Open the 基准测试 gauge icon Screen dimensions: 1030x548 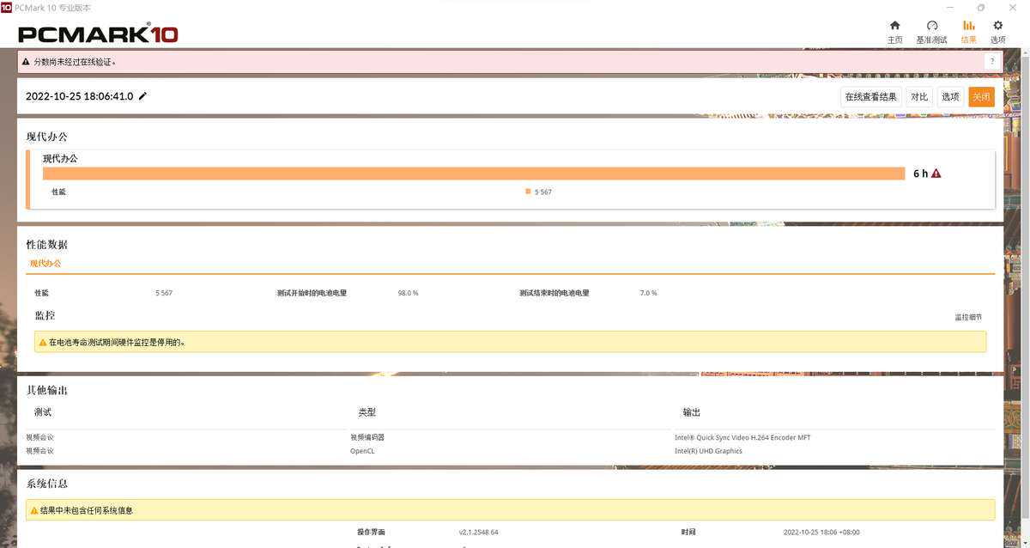(x=931, y=27)
